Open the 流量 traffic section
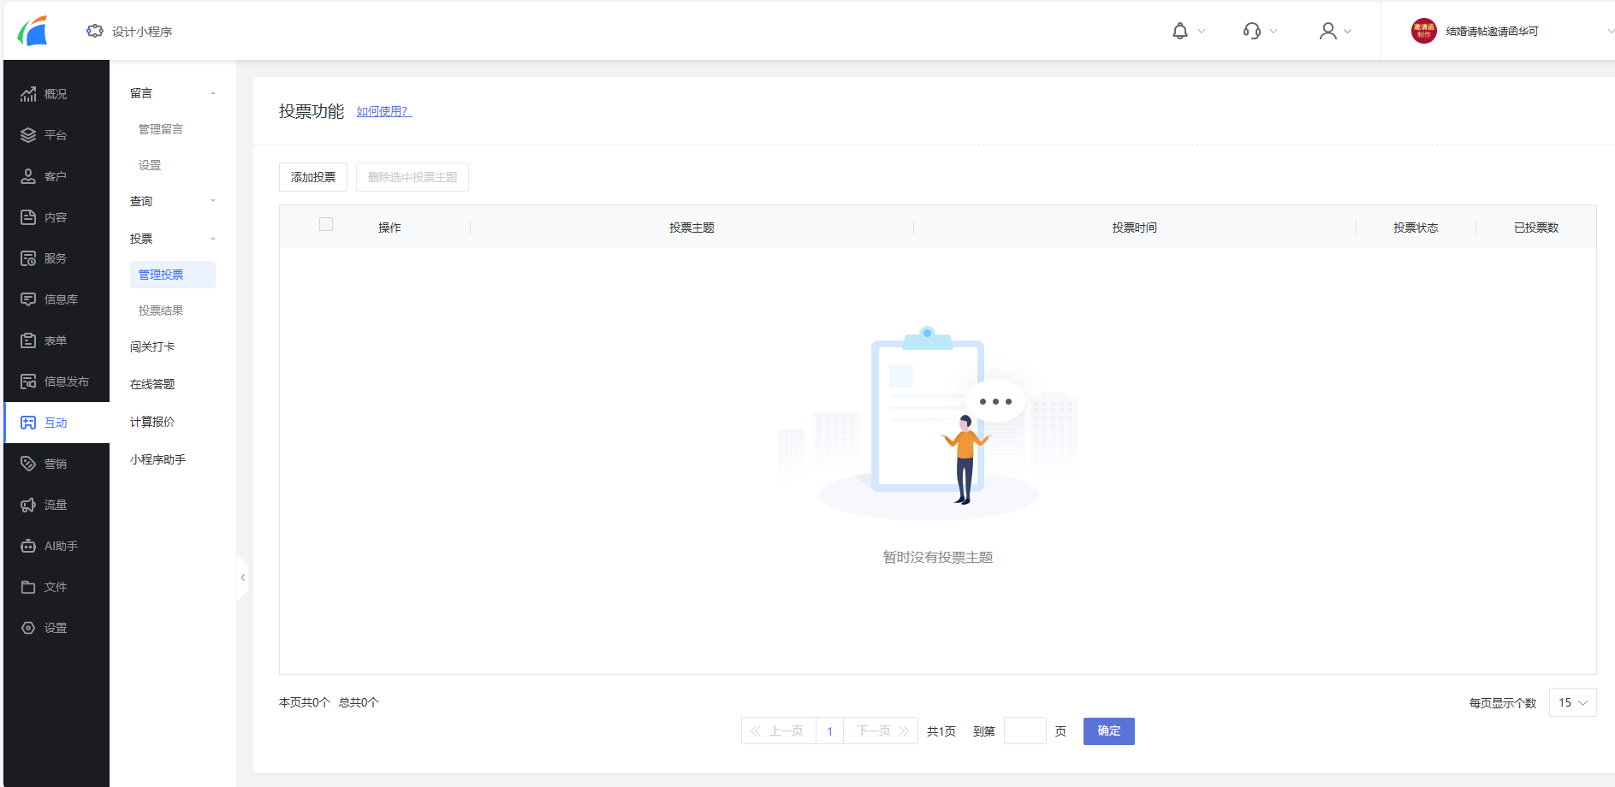The image size is (1615, 787). [x=55, y=504]
